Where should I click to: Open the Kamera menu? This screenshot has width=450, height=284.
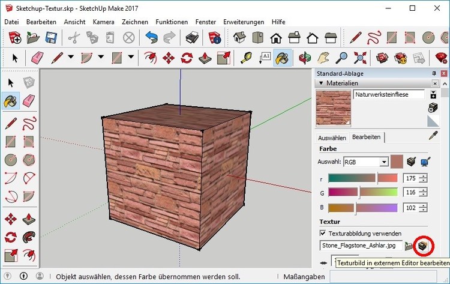(103, 22)
